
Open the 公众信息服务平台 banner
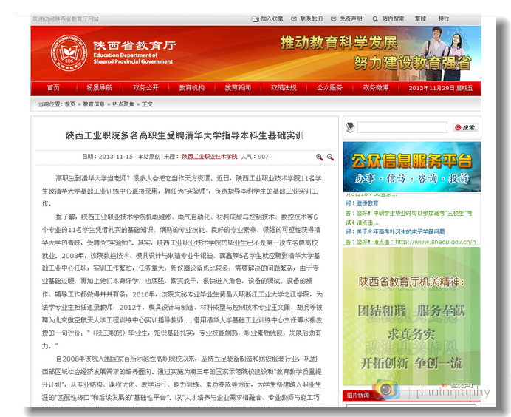(x=411, y=168)
